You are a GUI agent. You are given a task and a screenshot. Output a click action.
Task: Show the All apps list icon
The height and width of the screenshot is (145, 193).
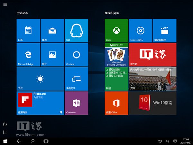pos(5,132)
